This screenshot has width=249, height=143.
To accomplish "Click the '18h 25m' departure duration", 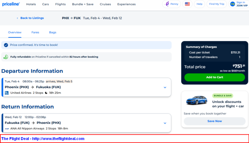I will coord(55,93).
